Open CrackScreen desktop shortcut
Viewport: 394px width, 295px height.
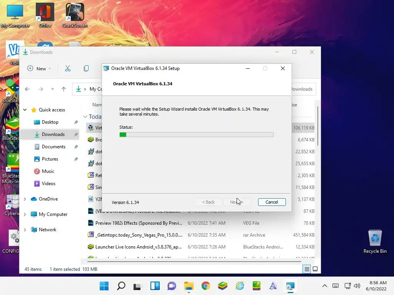point(75,15)
